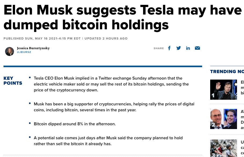Open Jessica Bursztynsky's author profile photo
Viewport: 244px width, 157px height.
pos(9,51)
